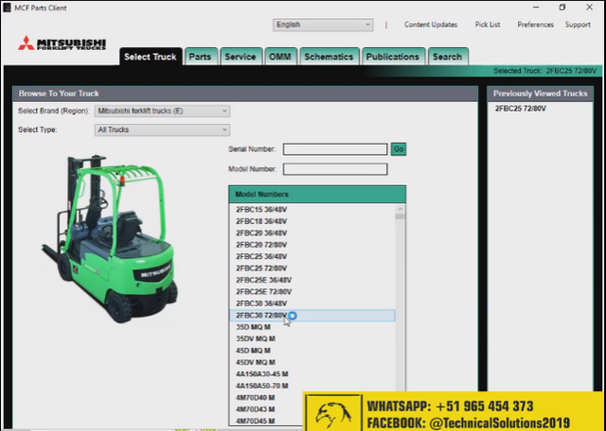
Task: Click the Support link
Action: pos(578,25)
